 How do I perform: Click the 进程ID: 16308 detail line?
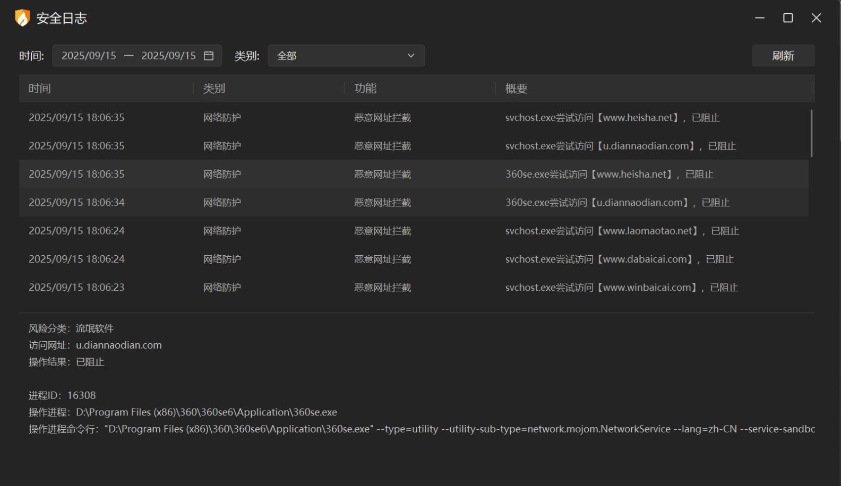(x=62, y=395)
